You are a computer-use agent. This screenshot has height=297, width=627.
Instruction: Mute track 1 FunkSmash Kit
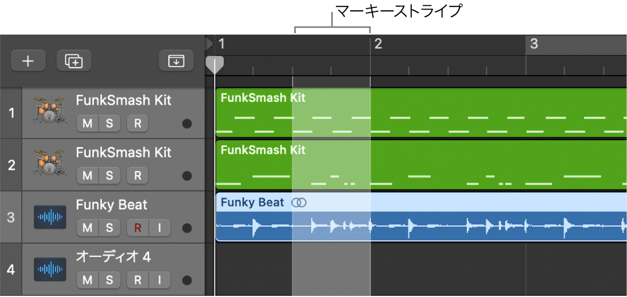[87, 124]
